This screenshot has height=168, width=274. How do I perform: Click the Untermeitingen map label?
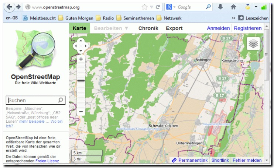pyautogui.click(x=189, y=143)
